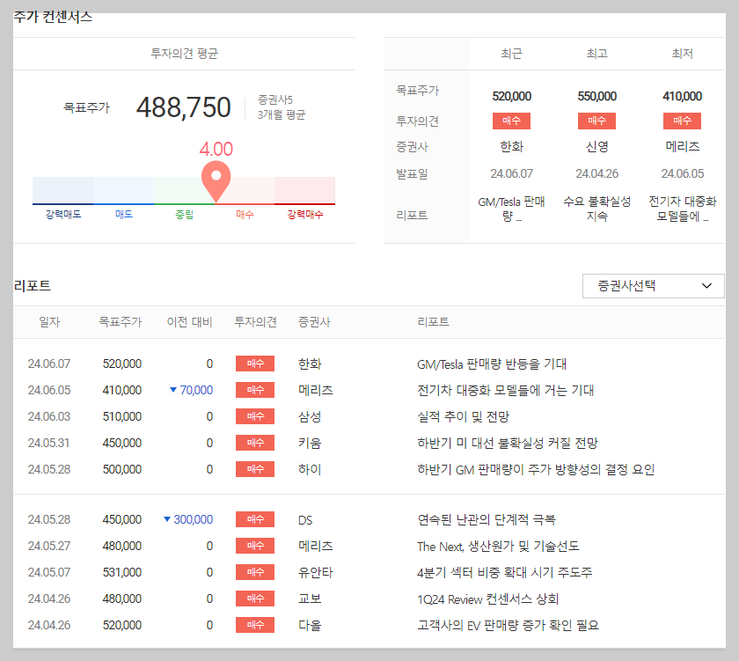Click the 4.00 rating score
The image size is (739, 661).
[x=216, y=149]
